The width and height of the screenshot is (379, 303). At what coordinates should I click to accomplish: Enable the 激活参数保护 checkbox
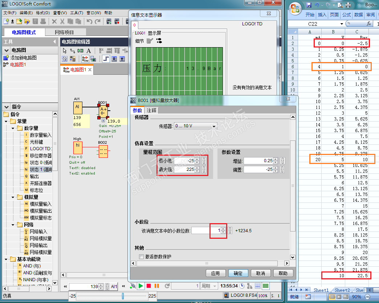coord(142,257)
